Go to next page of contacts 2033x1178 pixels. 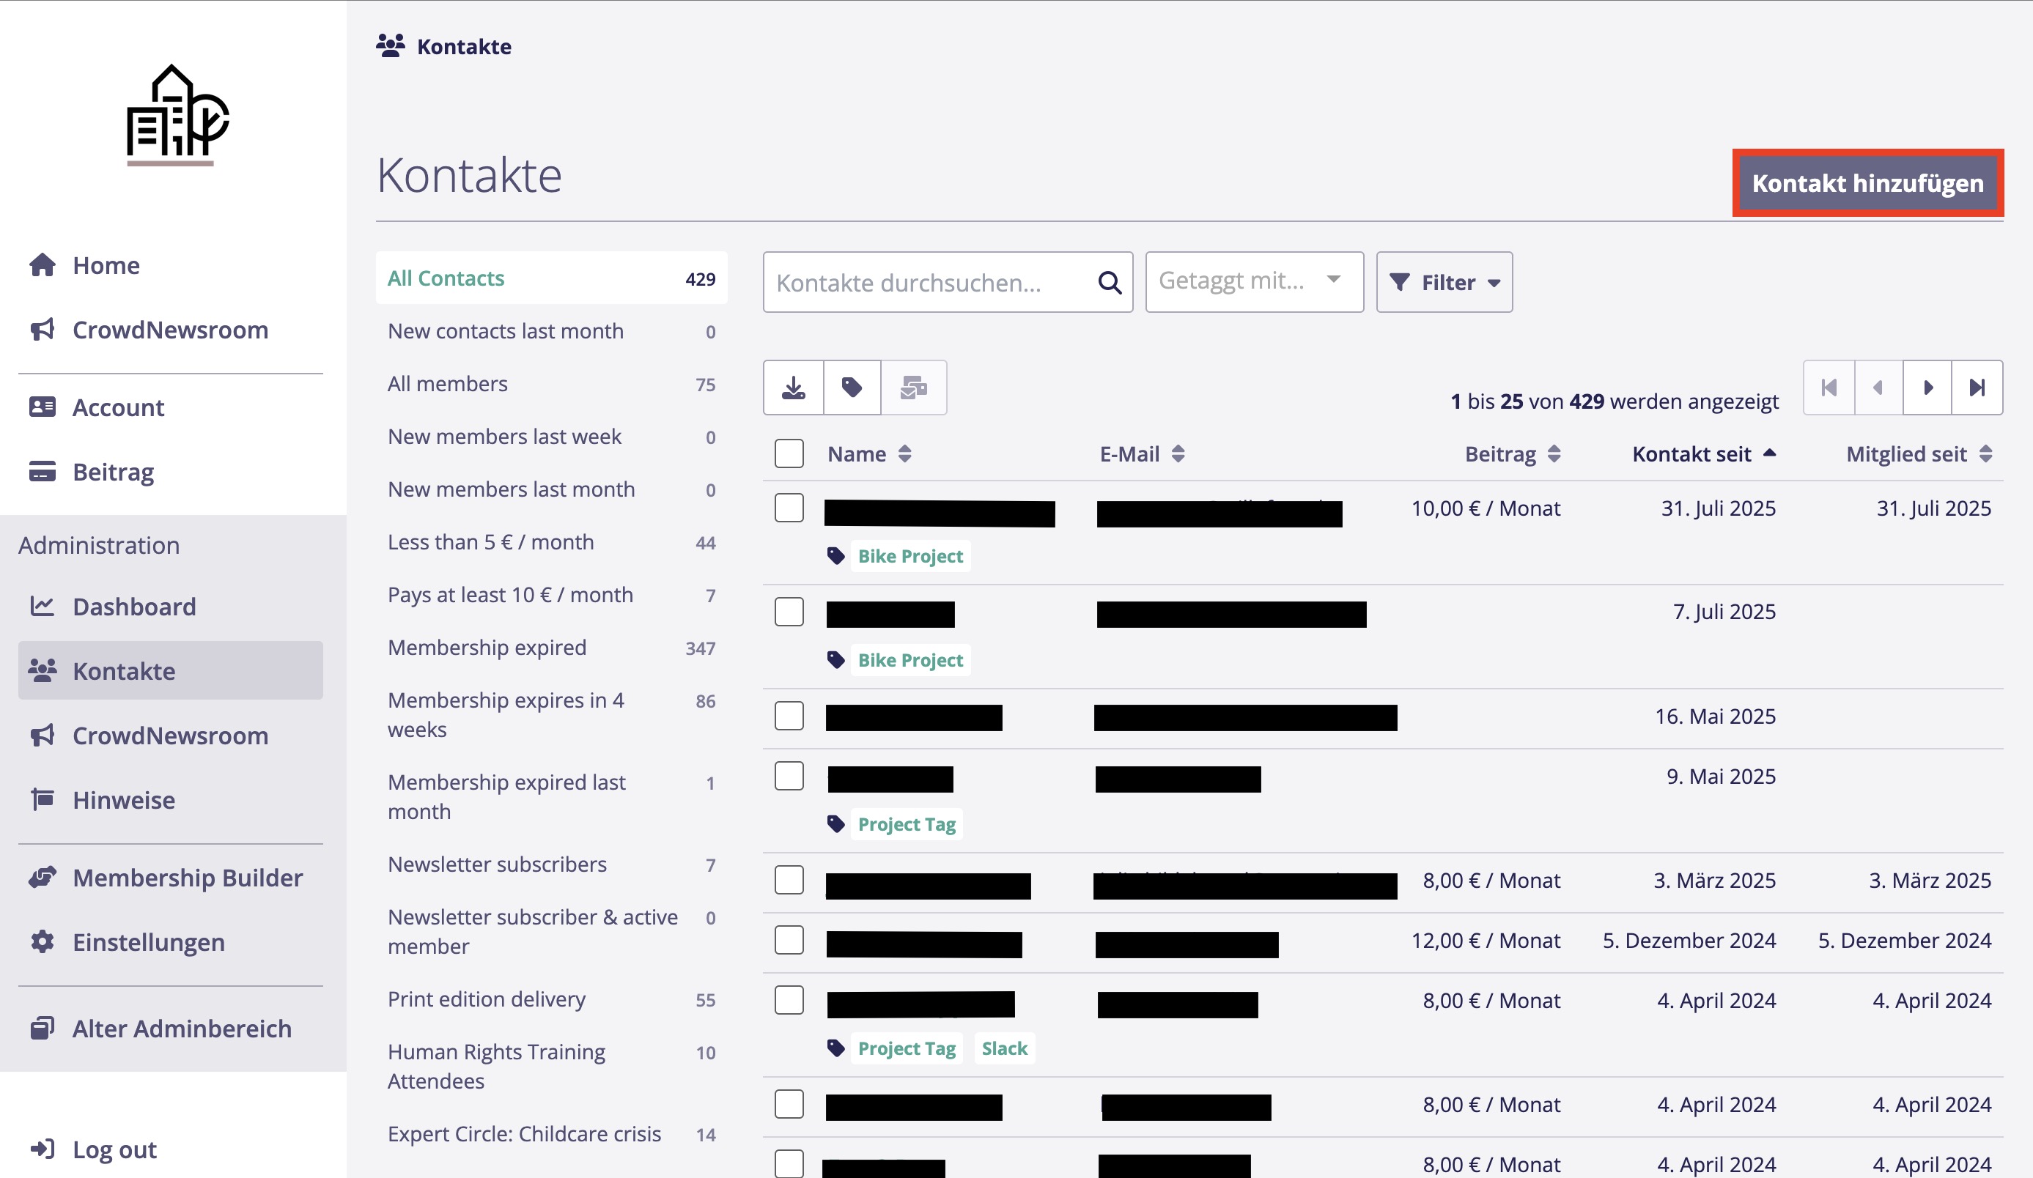pos(1927,388)
